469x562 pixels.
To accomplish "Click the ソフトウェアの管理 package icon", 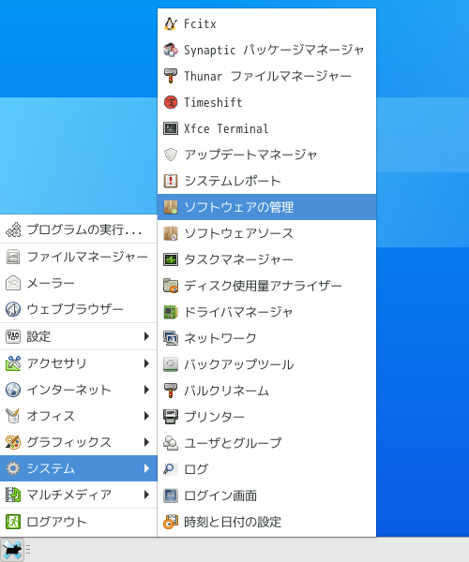I will tap(171, 207).
